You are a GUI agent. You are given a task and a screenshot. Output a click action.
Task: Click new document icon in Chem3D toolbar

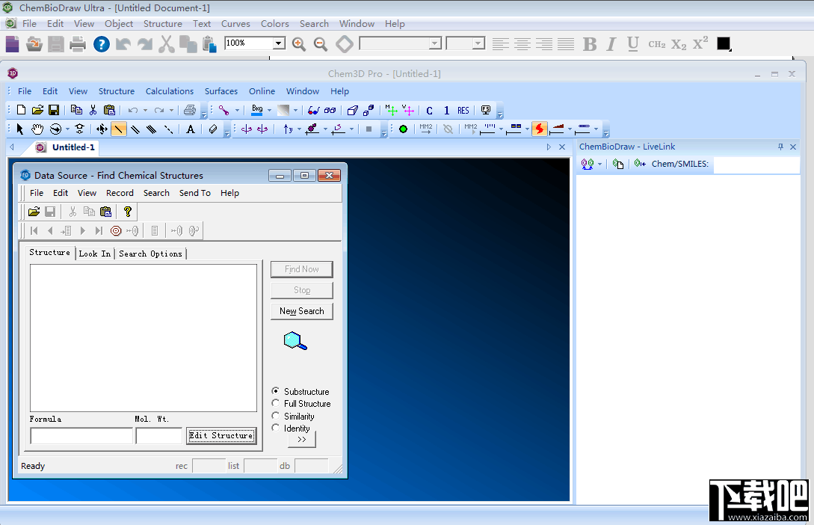(x=21, y=110)
